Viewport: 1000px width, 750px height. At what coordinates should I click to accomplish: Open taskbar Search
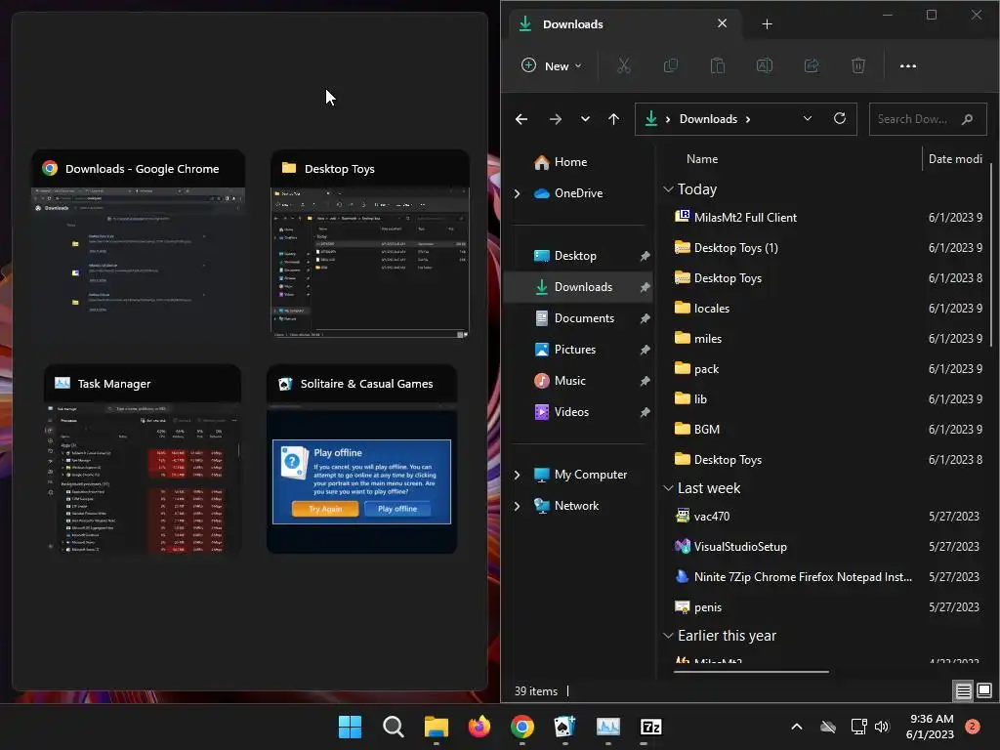click(393, 727)
